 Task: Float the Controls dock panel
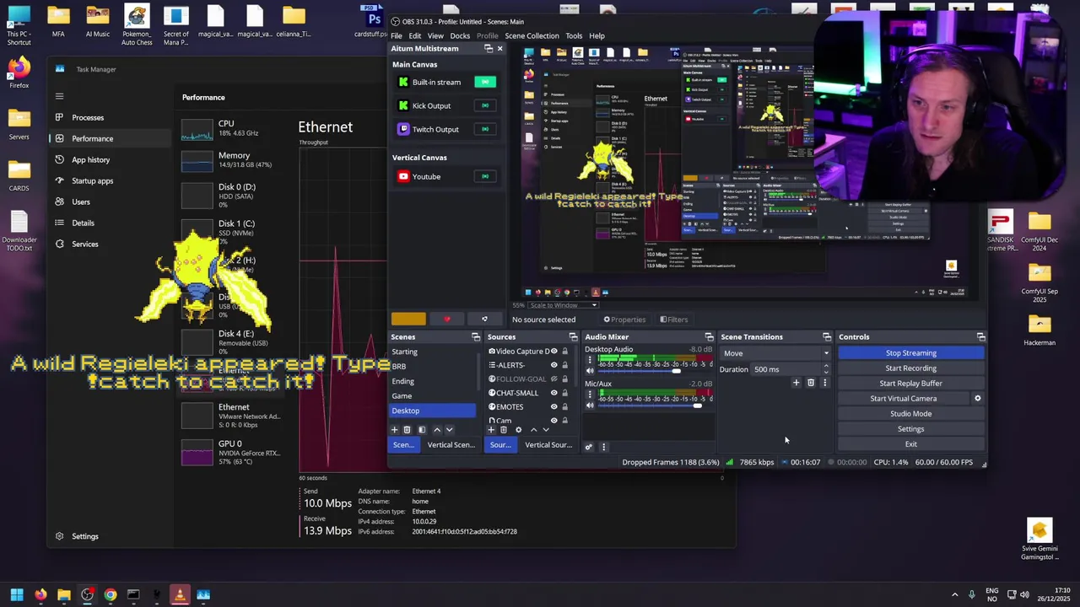coord(980,337)
